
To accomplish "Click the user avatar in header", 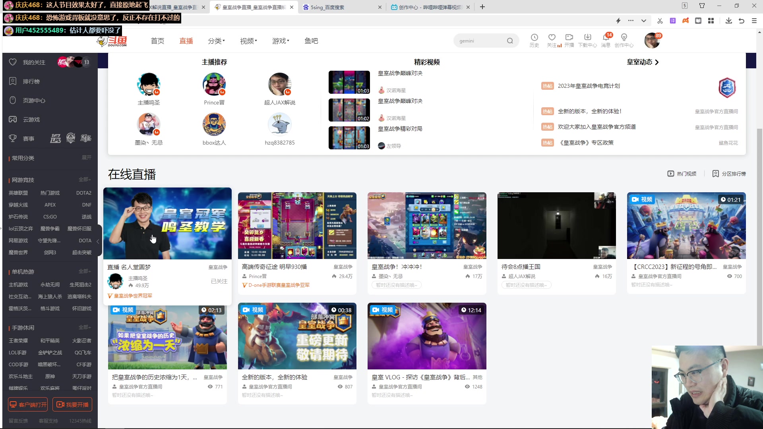I will pos(652,41).
